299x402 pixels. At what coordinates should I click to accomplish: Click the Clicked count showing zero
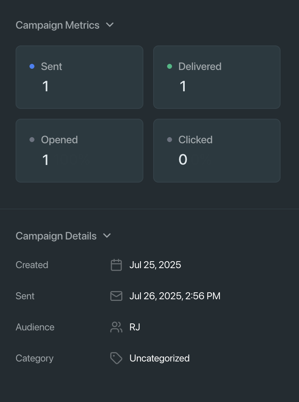tap(183, 160)
